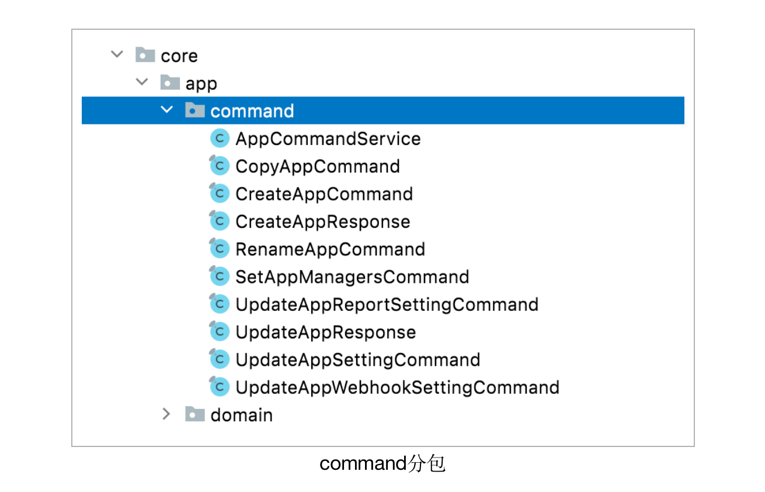The height and width of the screenshot is (492, 765).
Task: Expand the domain package chevron
Action: pos(167,414)
